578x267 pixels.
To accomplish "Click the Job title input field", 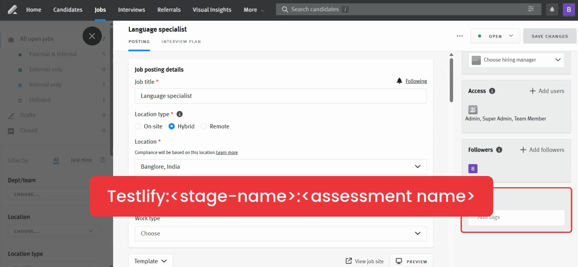I will point(281,96).
